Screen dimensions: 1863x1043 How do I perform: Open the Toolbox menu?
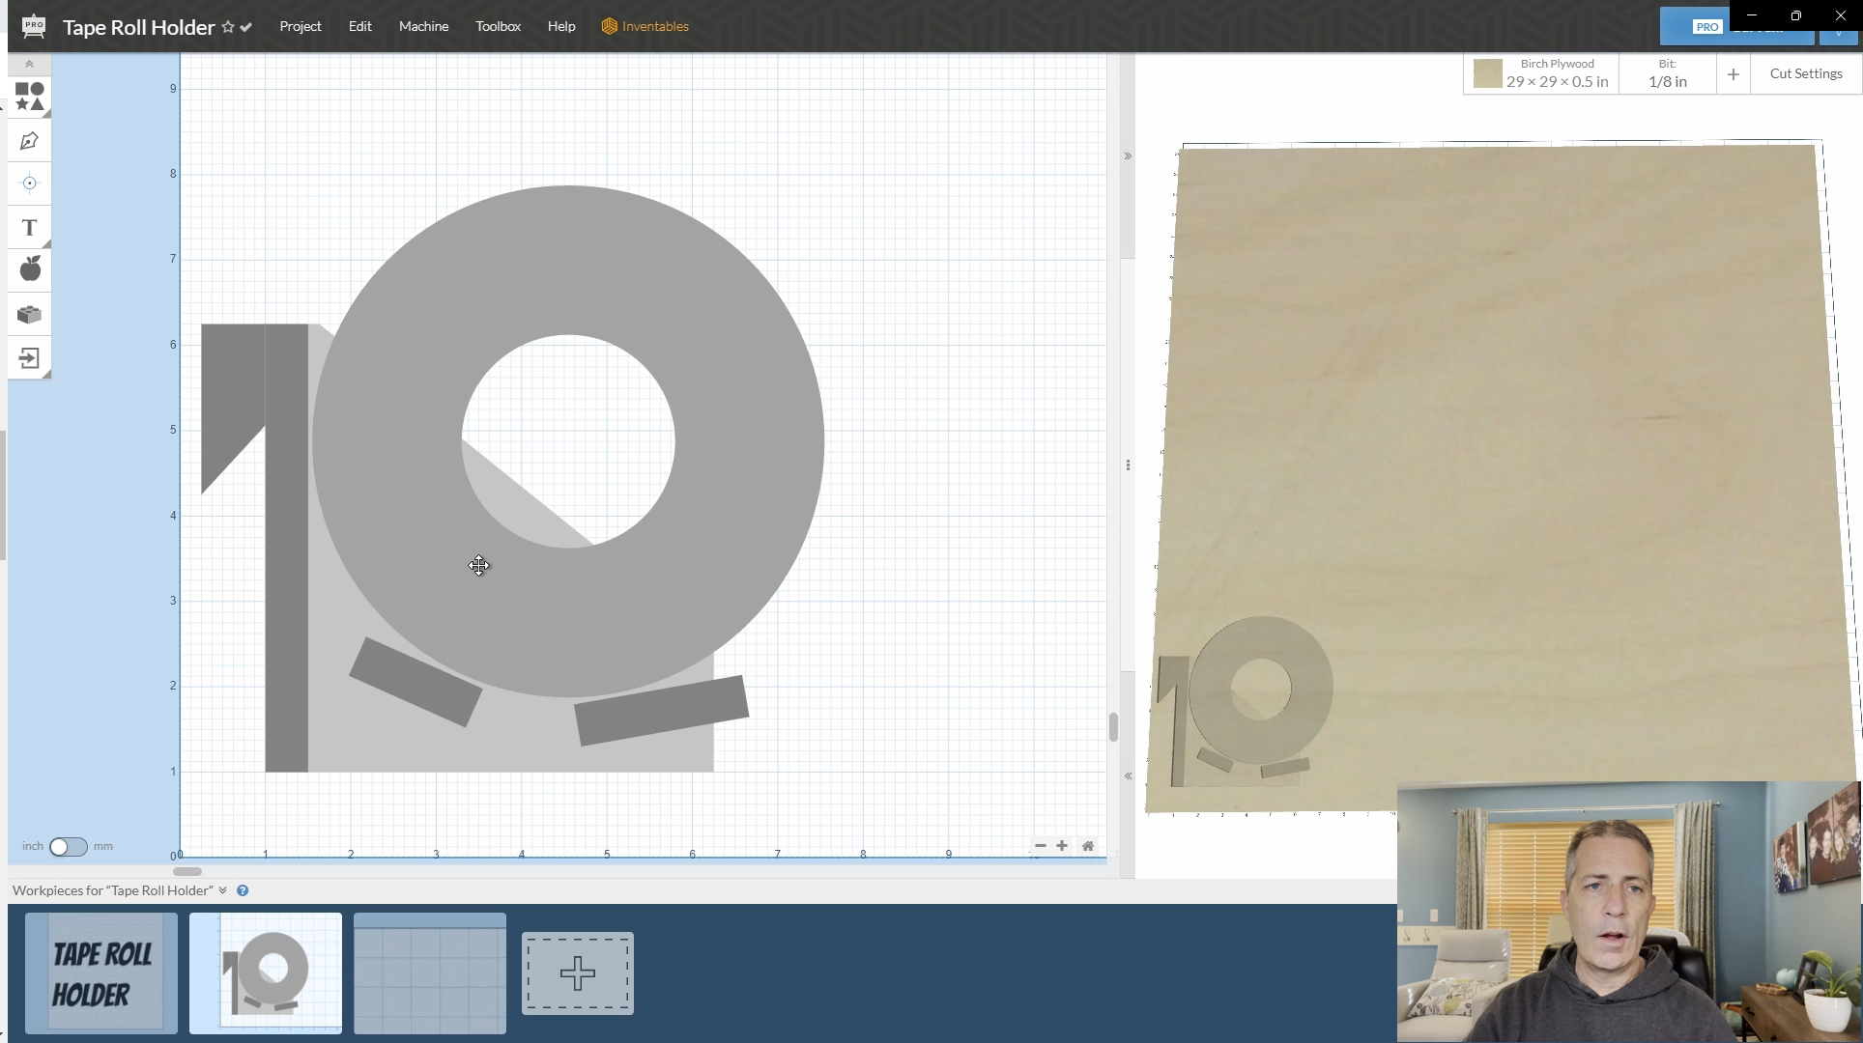click(498, 26)
